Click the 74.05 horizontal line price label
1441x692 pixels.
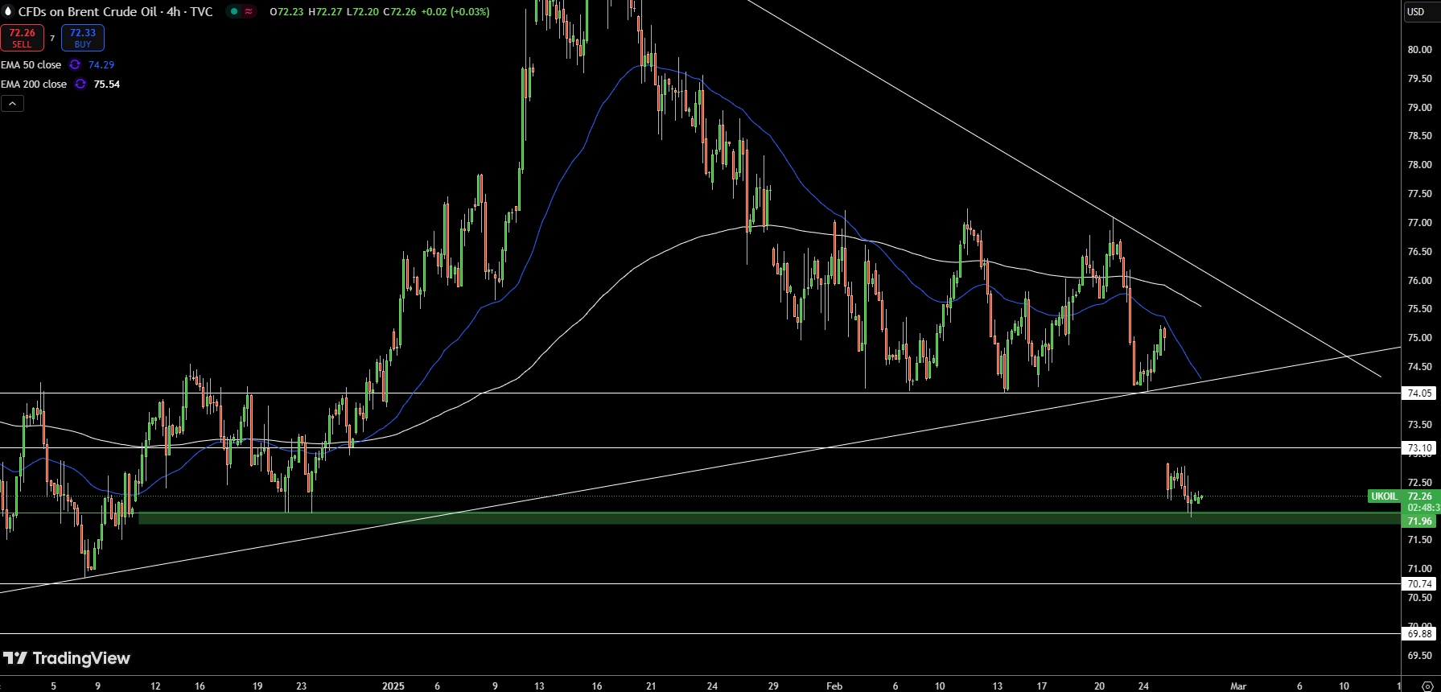click(1419, 393)
